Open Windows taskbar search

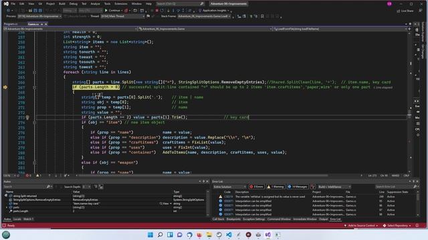click(160, 235)
